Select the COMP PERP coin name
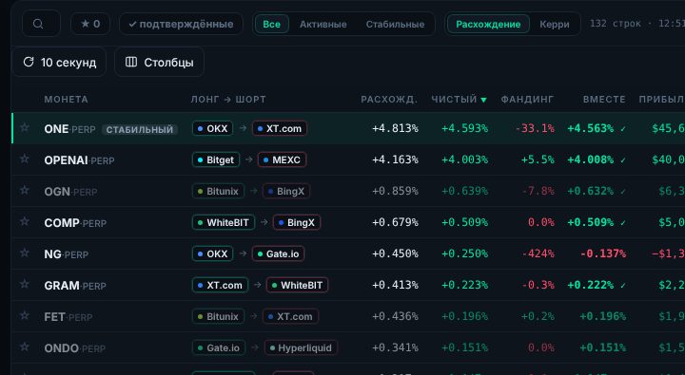The height and width of the screenshot is (375, 685). click(75, 223)
